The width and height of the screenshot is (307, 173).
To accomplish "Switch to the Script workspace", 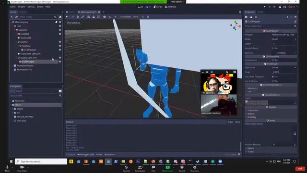I will [x=158, y=7].
